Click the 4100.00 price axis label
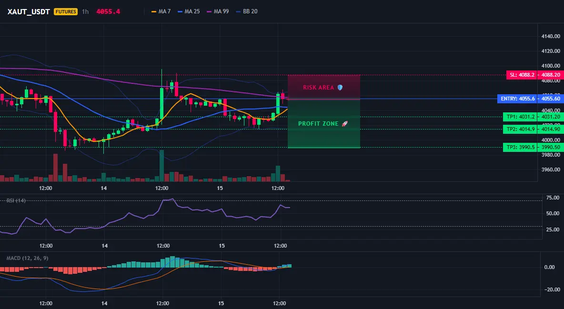The width and height of the screenshot is (564, 309). click(551, 66)
